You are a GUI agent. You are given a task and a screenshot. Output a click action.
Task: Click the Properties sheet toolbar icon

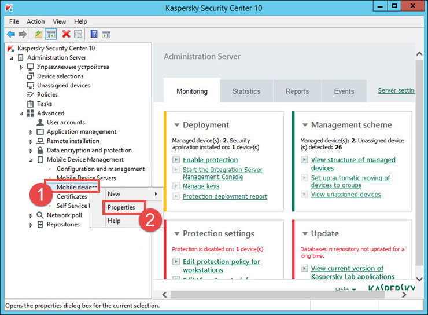pyautogui.click(x=78, y=34)
